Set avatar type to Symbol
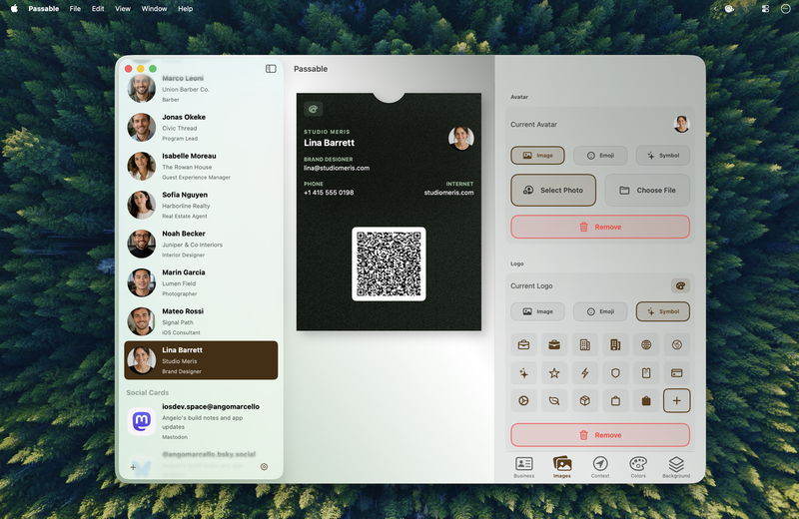799x519 pixels. [x=663, y=156]
